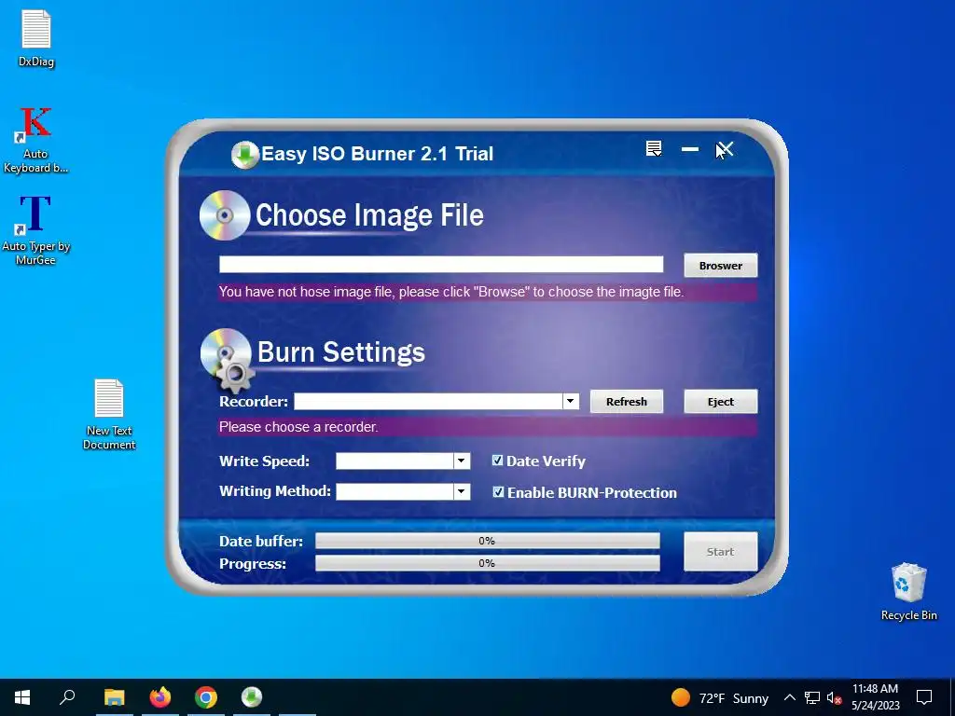Click the Progress bar

487,563
